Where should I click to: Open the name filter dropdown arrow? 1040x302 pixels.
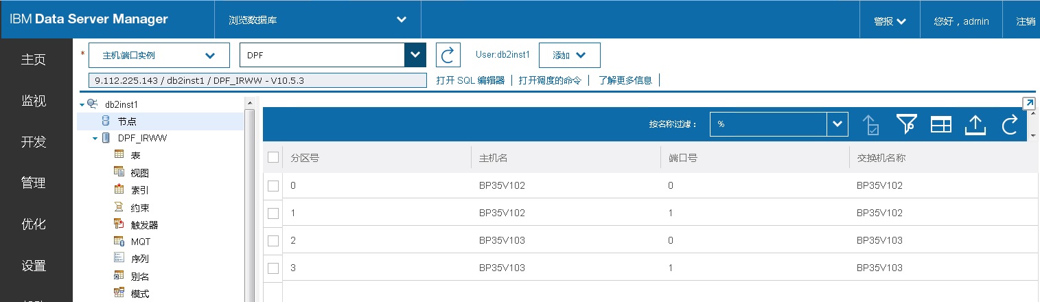837,124
